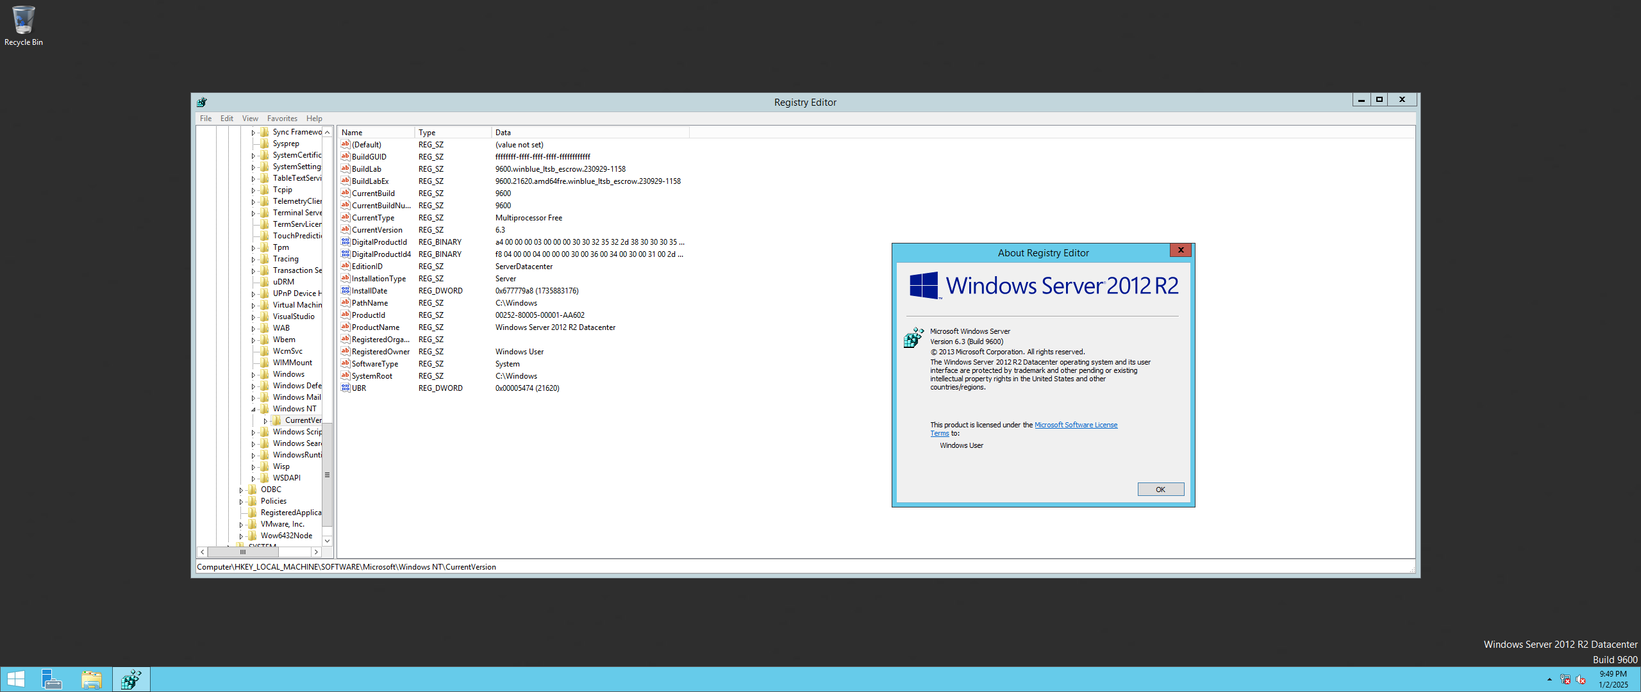Sort values by Data column header
Image resolution: width=1641 pixels, height=692 pixels.
pos(591,133)
